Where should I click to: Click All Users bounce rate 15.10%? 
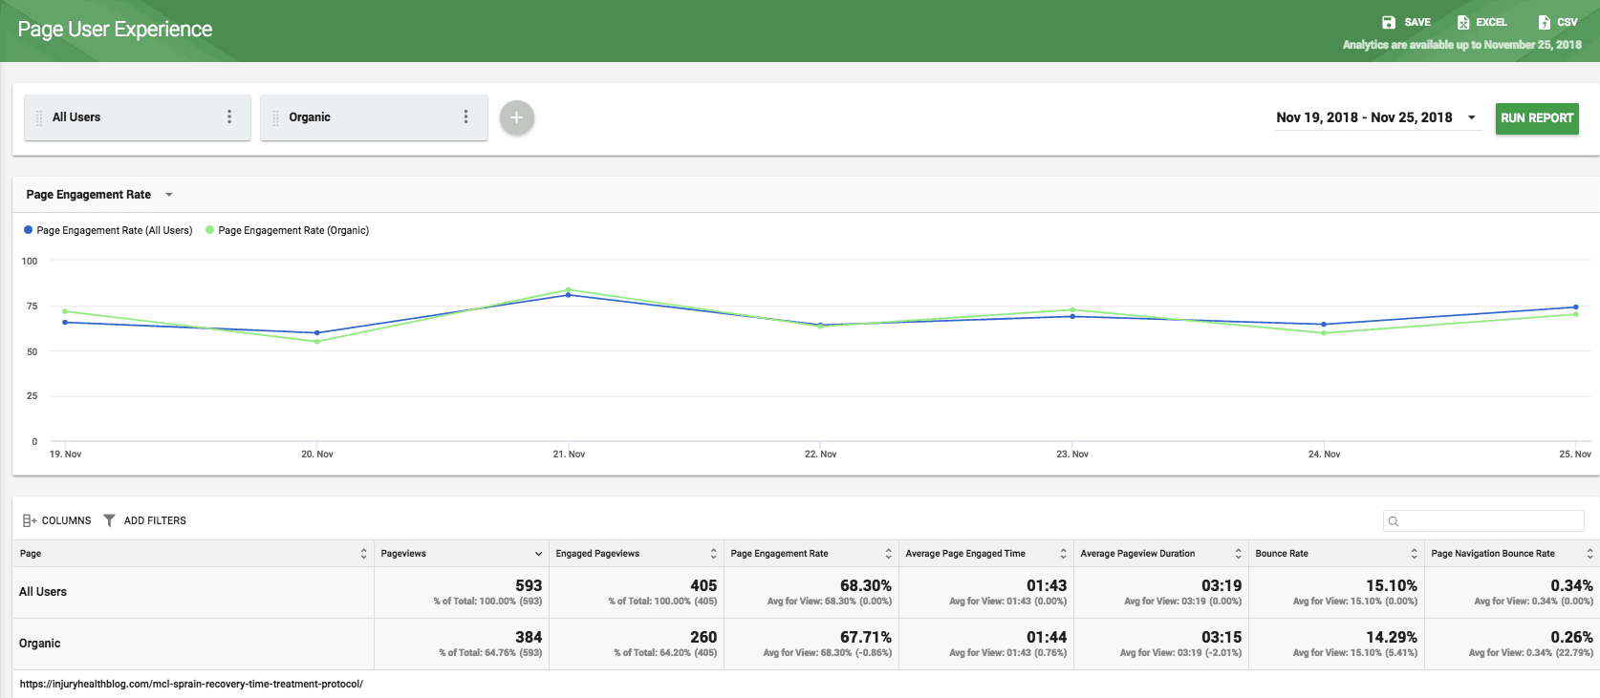coord(1392,585)
